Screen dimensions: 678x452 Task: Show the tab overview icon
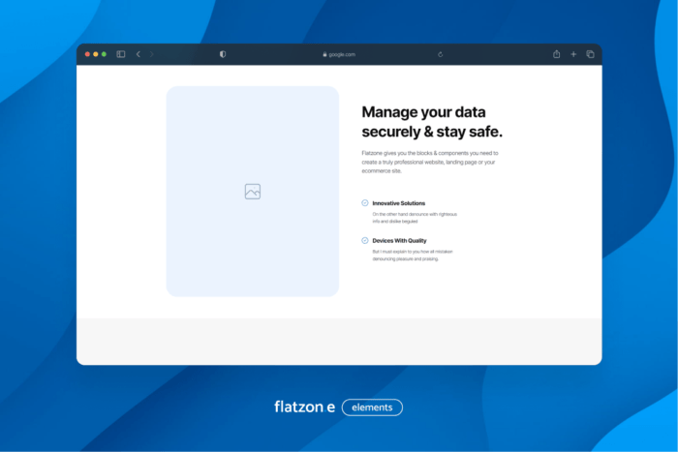(x=590, y=54)
